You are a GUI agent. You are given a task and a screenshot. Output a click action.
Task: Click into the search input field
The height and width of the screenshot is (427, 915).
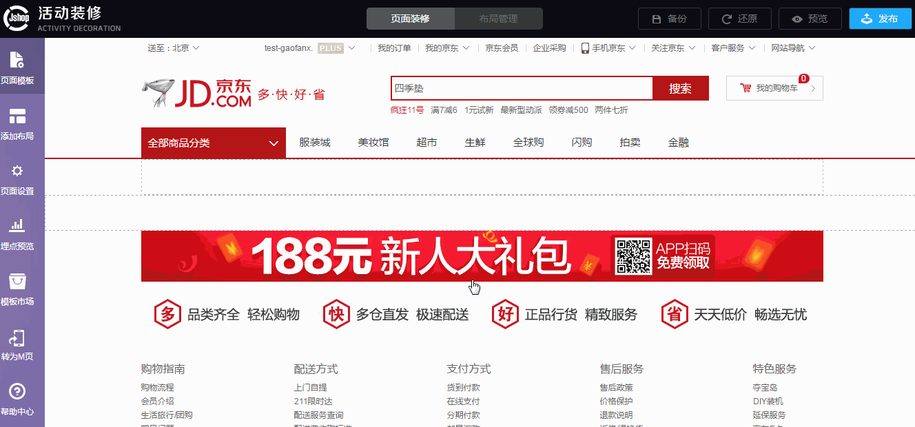[522, 88]
